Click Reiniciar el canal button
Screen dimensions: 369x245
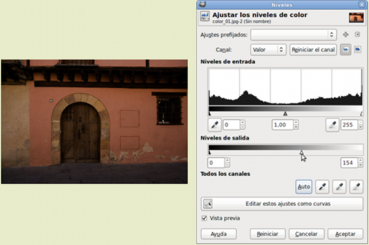(x=313, y=50)
